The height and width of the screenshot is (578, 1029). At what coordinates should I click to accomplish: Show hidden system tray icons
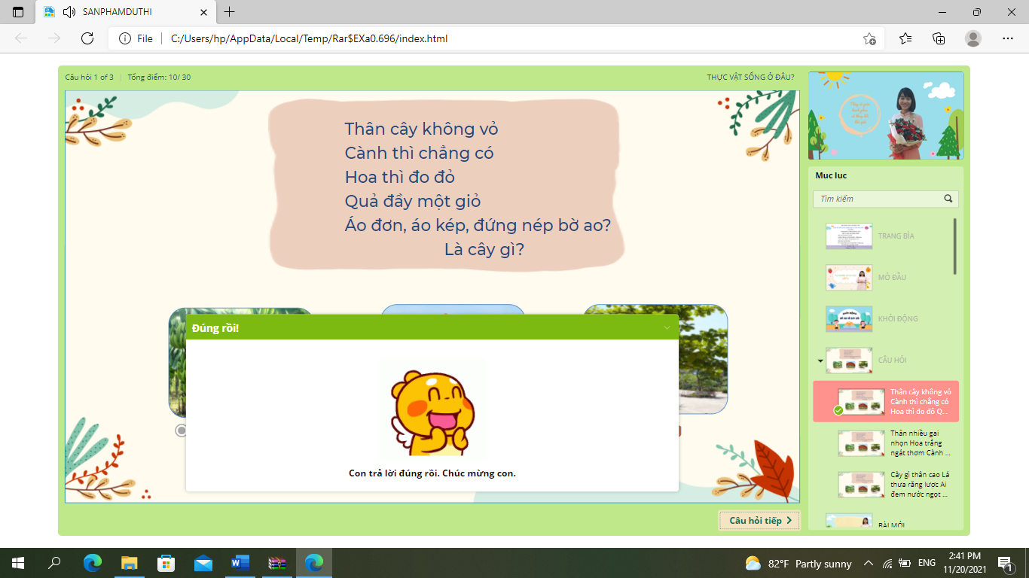868,563
